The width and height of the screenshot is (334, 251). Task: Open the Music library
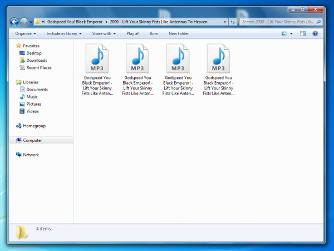point(32,97)
